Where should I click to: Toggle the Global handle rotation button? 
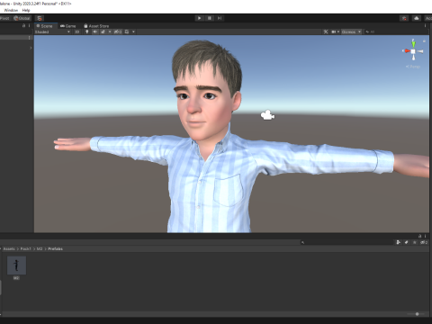[22, 18]
